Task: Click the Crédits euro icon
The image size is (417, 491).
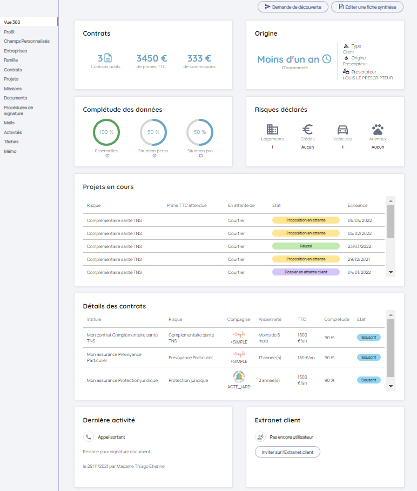Action: point(307,130)
